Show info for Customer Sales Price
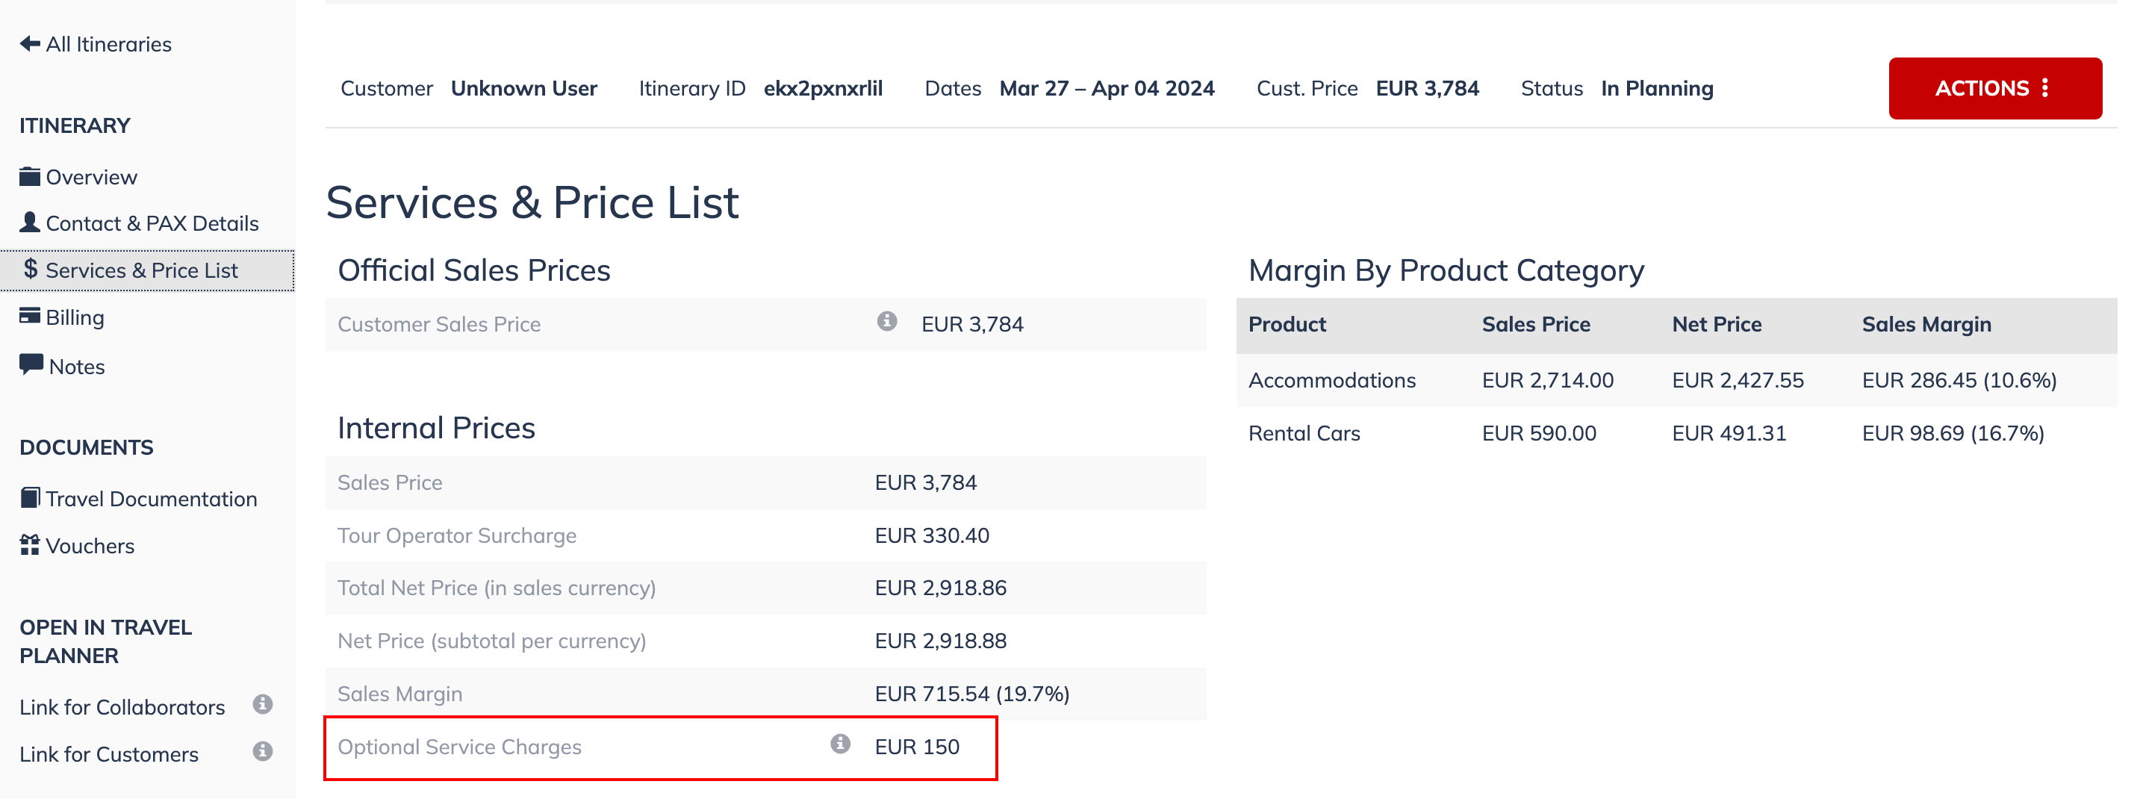 (887, 321)
